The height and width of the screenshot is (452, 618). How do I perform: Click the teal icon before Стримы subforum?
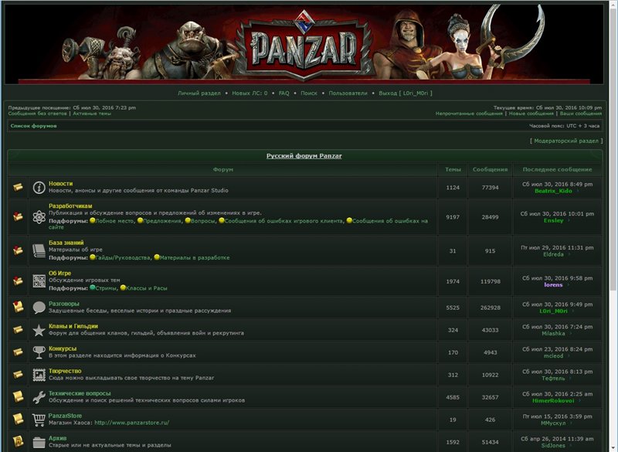[x=93, y=287]
